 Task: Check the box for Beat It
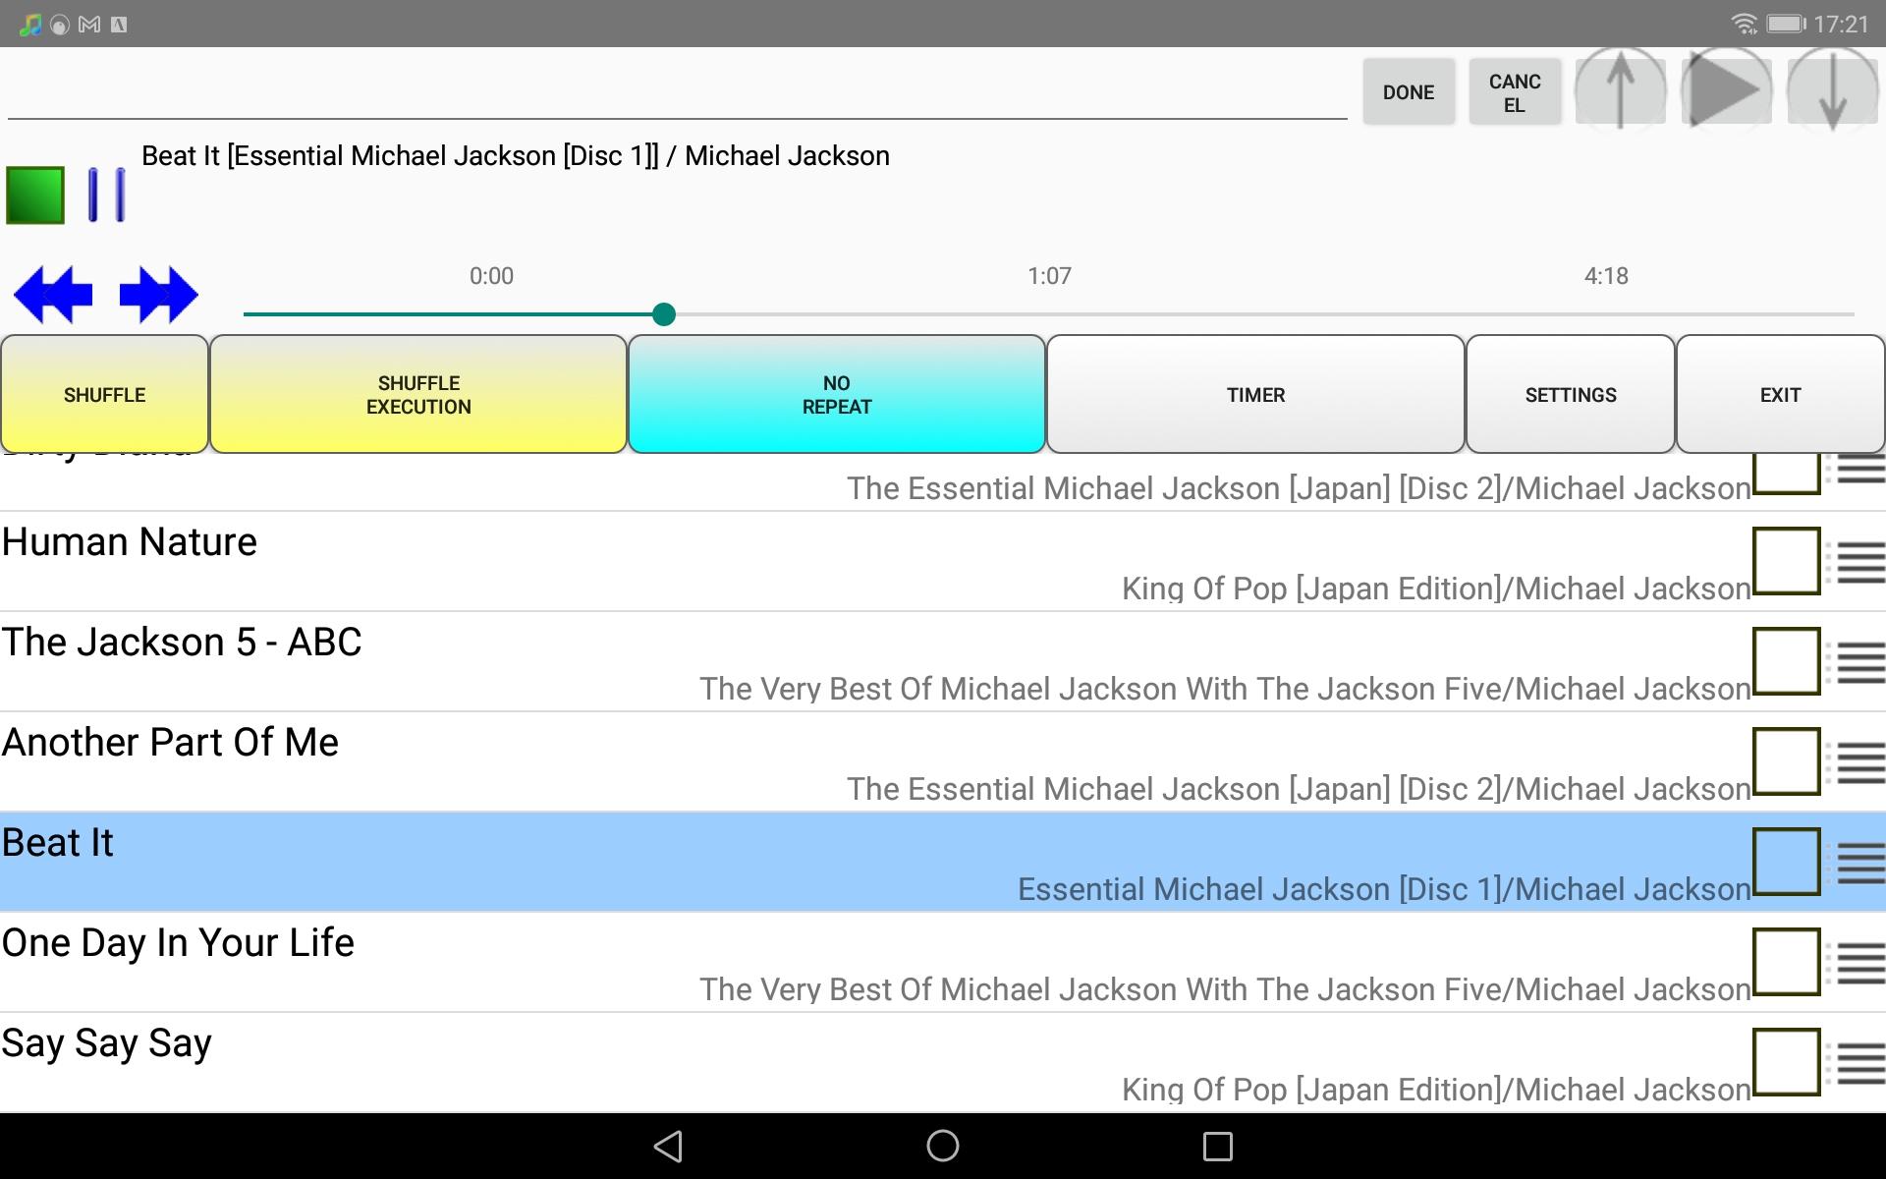tap(1788, 862)
